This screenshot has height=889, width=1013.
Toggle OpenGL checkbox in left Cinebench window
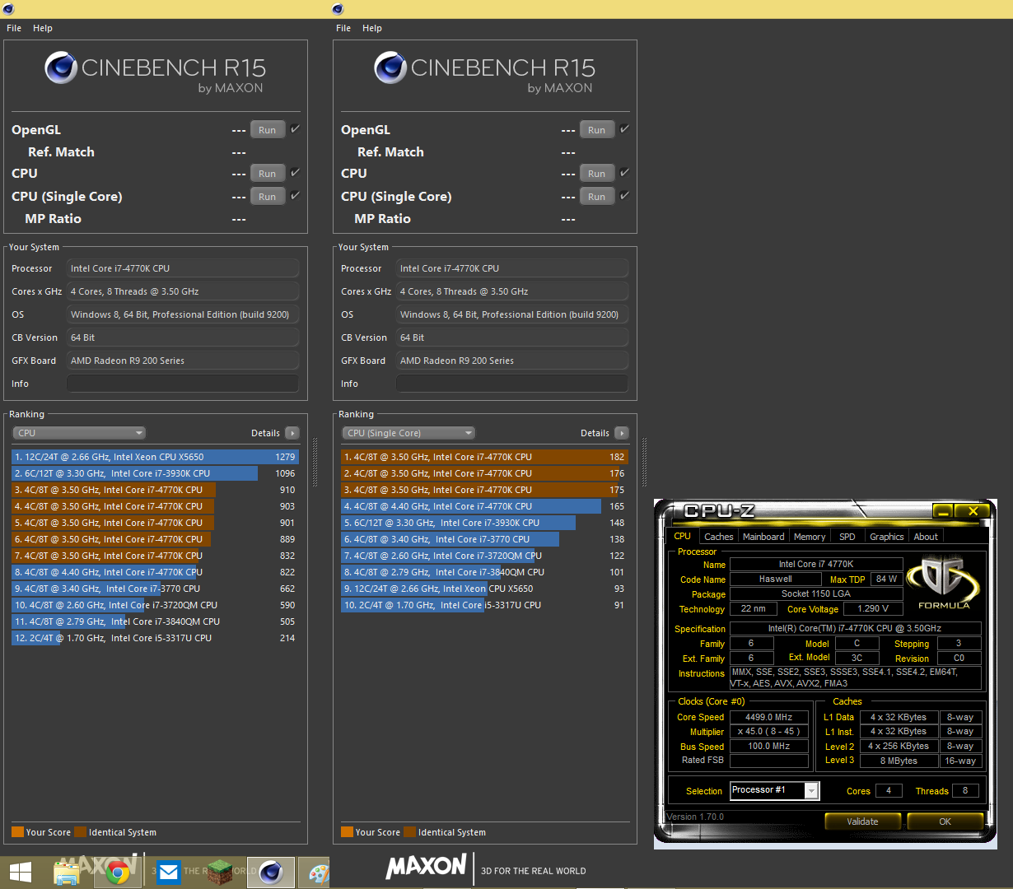pyautogui.click(x=295, y=129)
